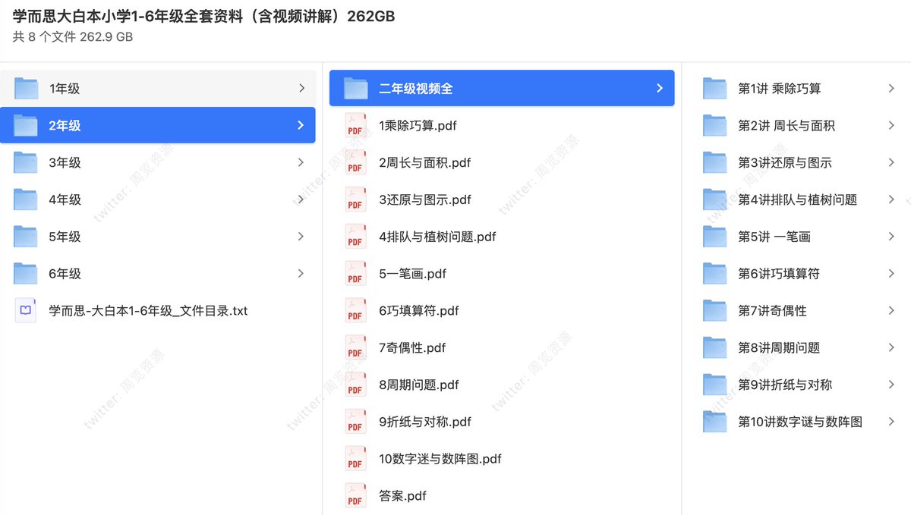Click folder icon of 第8讲周期问题
Screen dimensions: 911x515
point(714,348)
